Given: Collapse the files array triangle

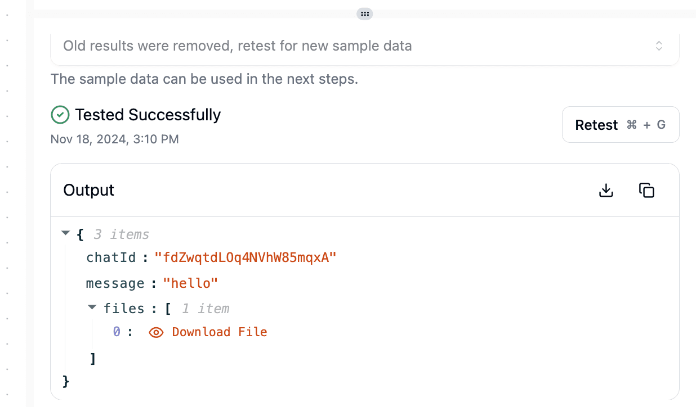Looking at the screenshot, I should (92, 307).
